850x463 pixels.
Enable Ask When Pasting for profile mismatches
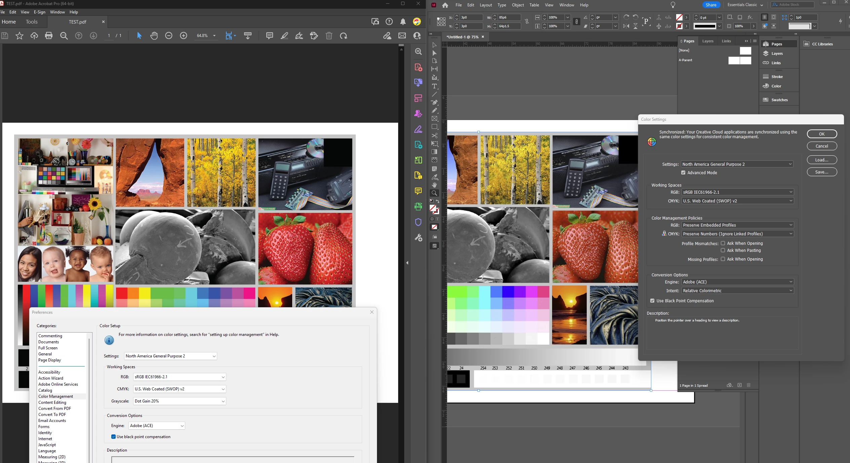(723, 250)
